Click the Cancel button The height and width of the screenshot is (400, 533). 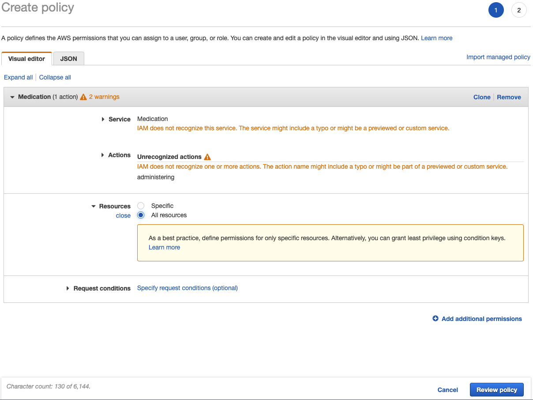(447, 390)
